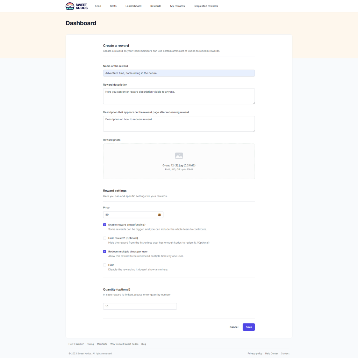Click the image placeholder icon in Reward photo
This screenshot has width=358, height=358.
179,156
